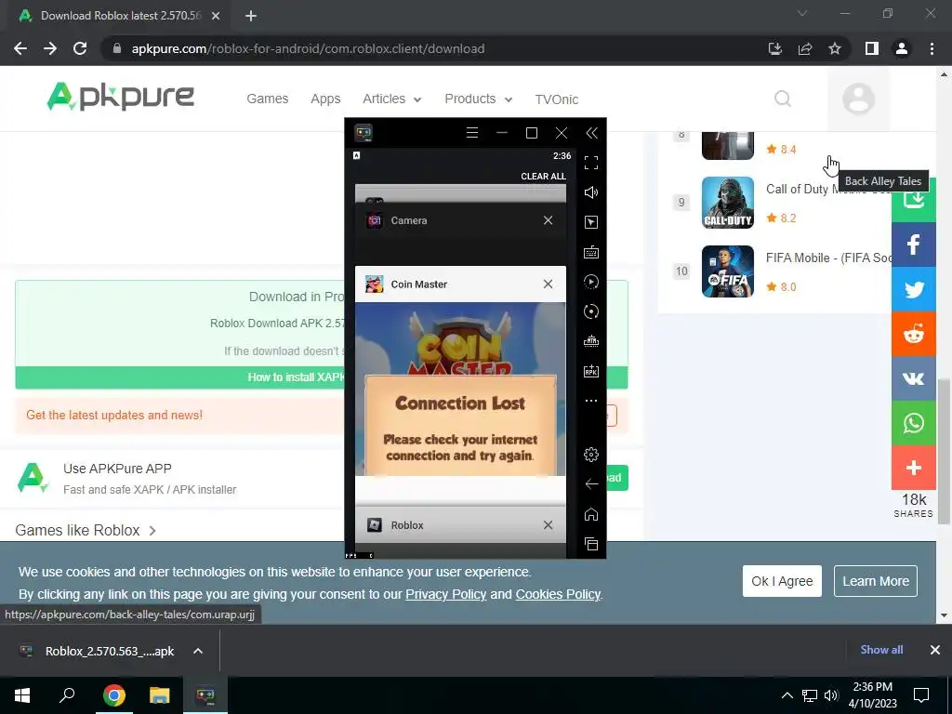The image size is (952, 714).
Task: Click the emulator cursor lock icon
Action: pyautogui.click(x=590, y=222)
